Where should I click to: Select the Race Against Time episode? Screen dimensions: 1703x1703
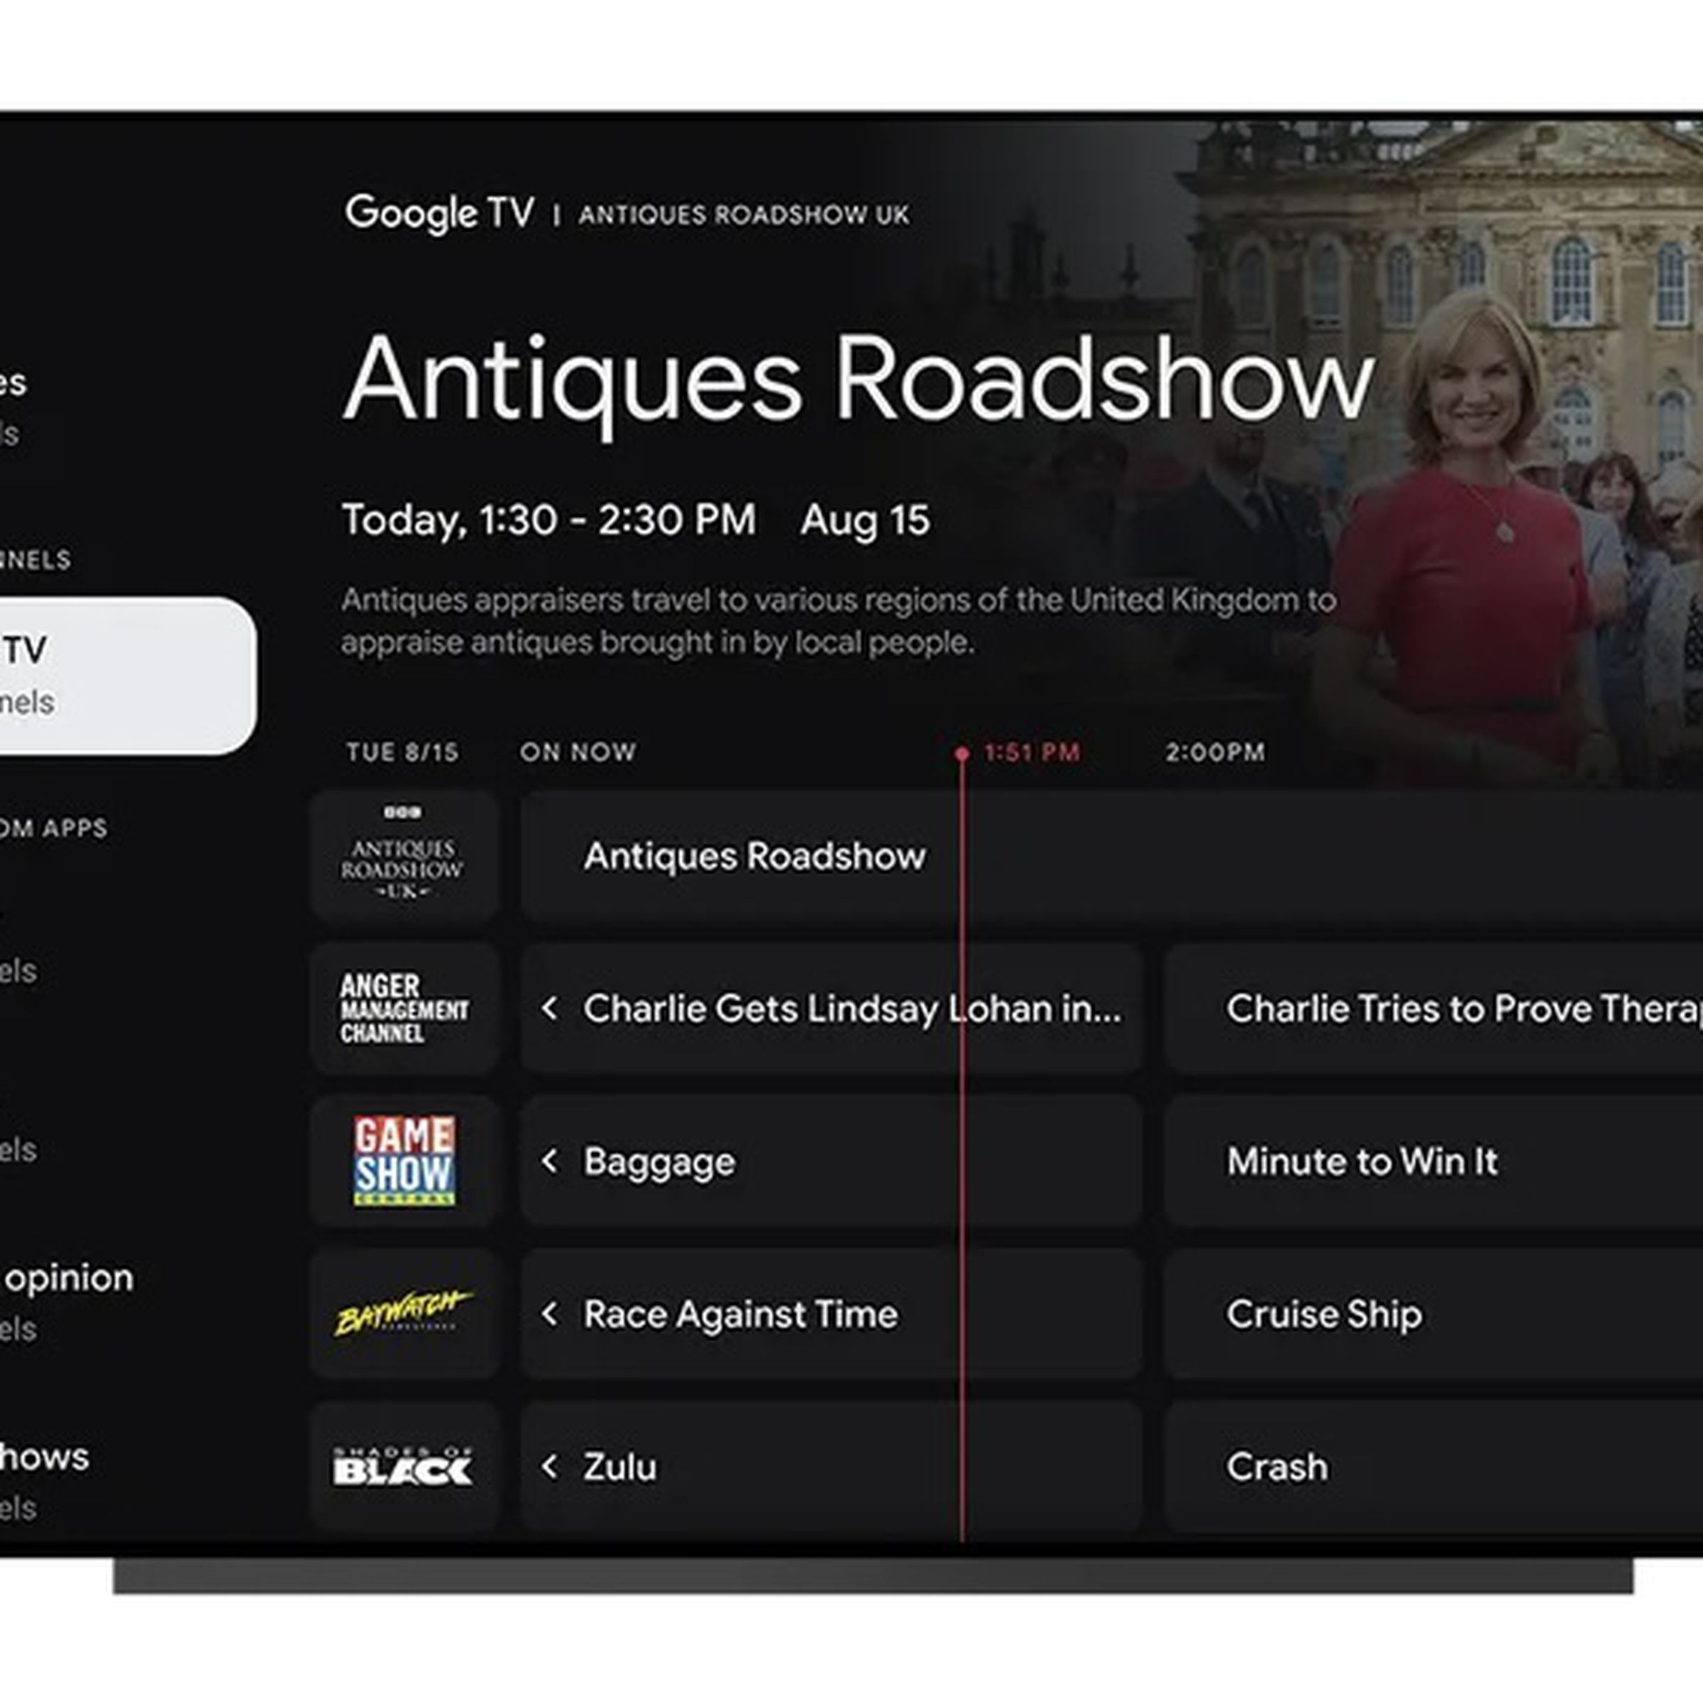pyautogui.click(x=831, y=1313)
